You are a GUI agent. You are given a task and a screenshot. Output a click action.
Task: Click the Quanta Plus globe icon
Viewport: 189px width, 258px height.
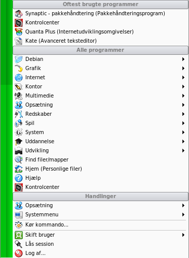[x=19, y=32]
